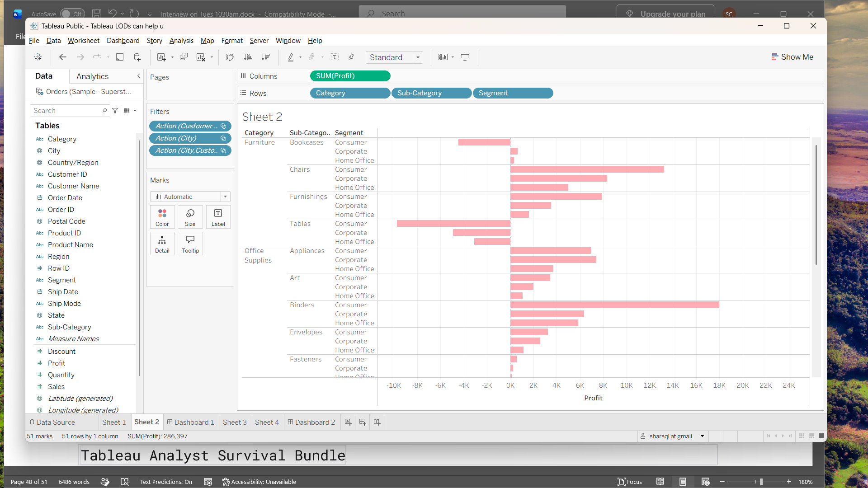Click the duplicate sheet toolbar icon
This screenshot has height=488, width=868.
coord(184,57)
